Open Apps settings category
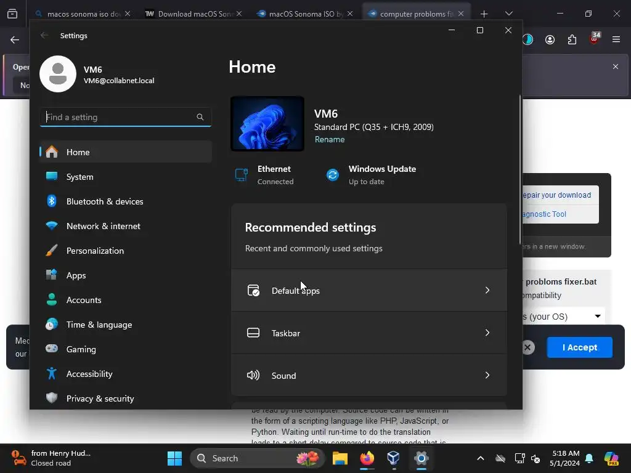The height and width of the screenshot is (473, 631). point(126,275)
